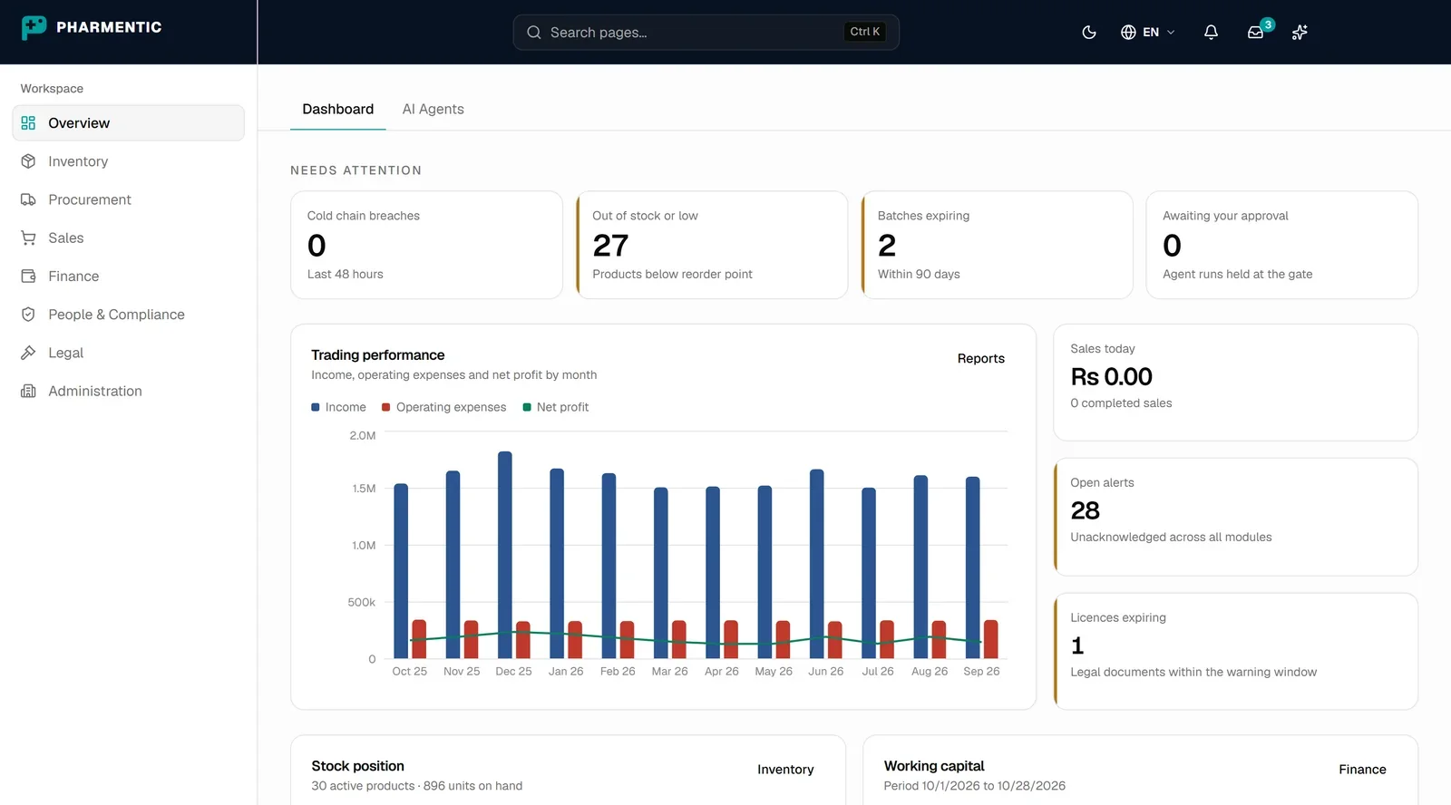This screenshot has width=1451, height=805.
Task: Click the '27' out of stock count
Action: (610, 246)
